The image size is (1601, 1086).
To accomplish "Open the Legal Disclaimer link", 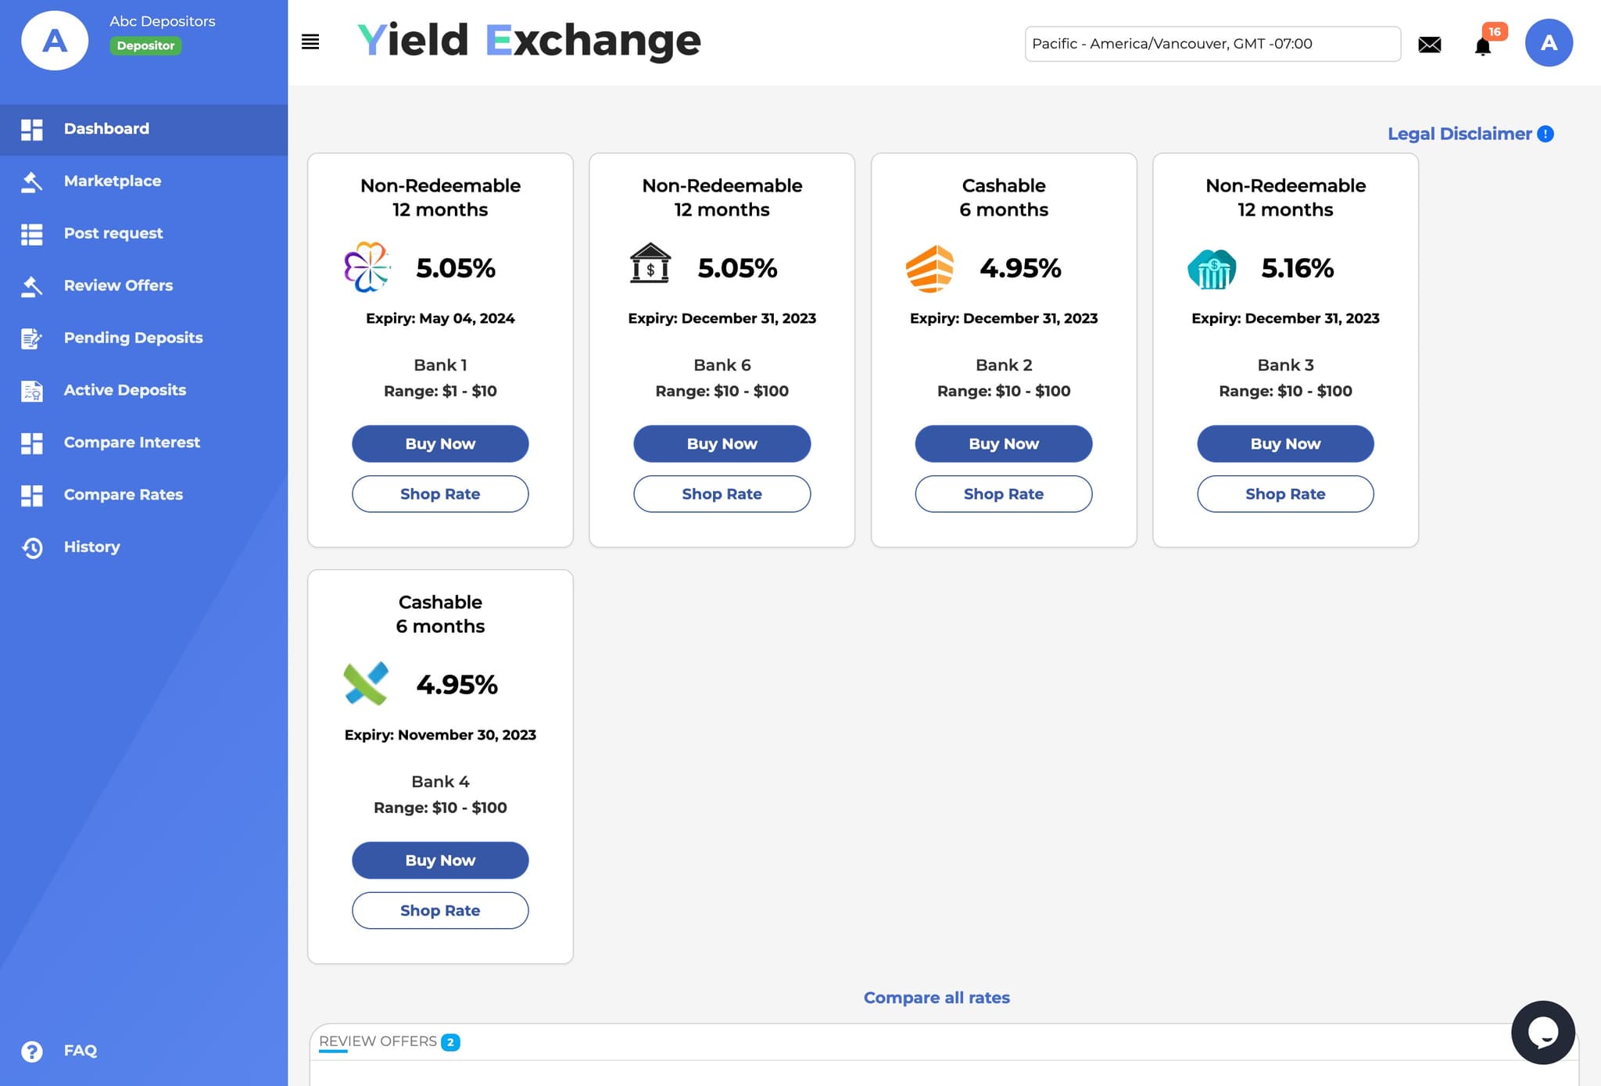I will [1459, 134].
